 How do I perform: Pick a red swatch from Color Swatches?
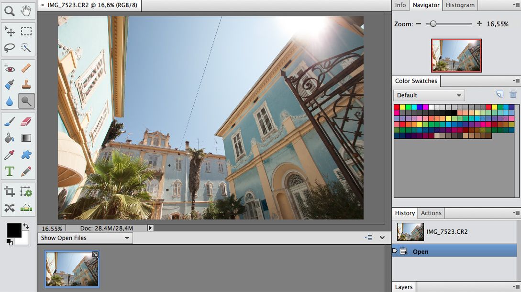[x=396, y=108]
